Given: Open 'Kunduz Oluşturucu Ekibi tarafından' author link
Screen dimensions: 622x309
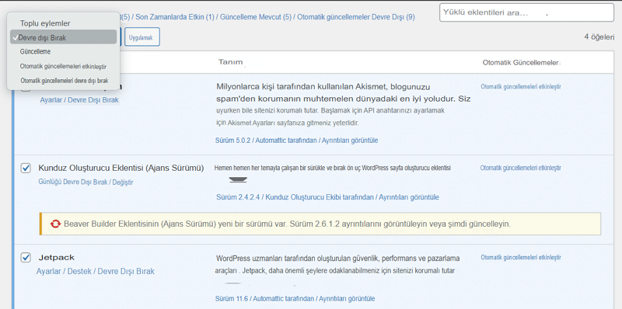Looking at the screenshot, I should (320, 197).
